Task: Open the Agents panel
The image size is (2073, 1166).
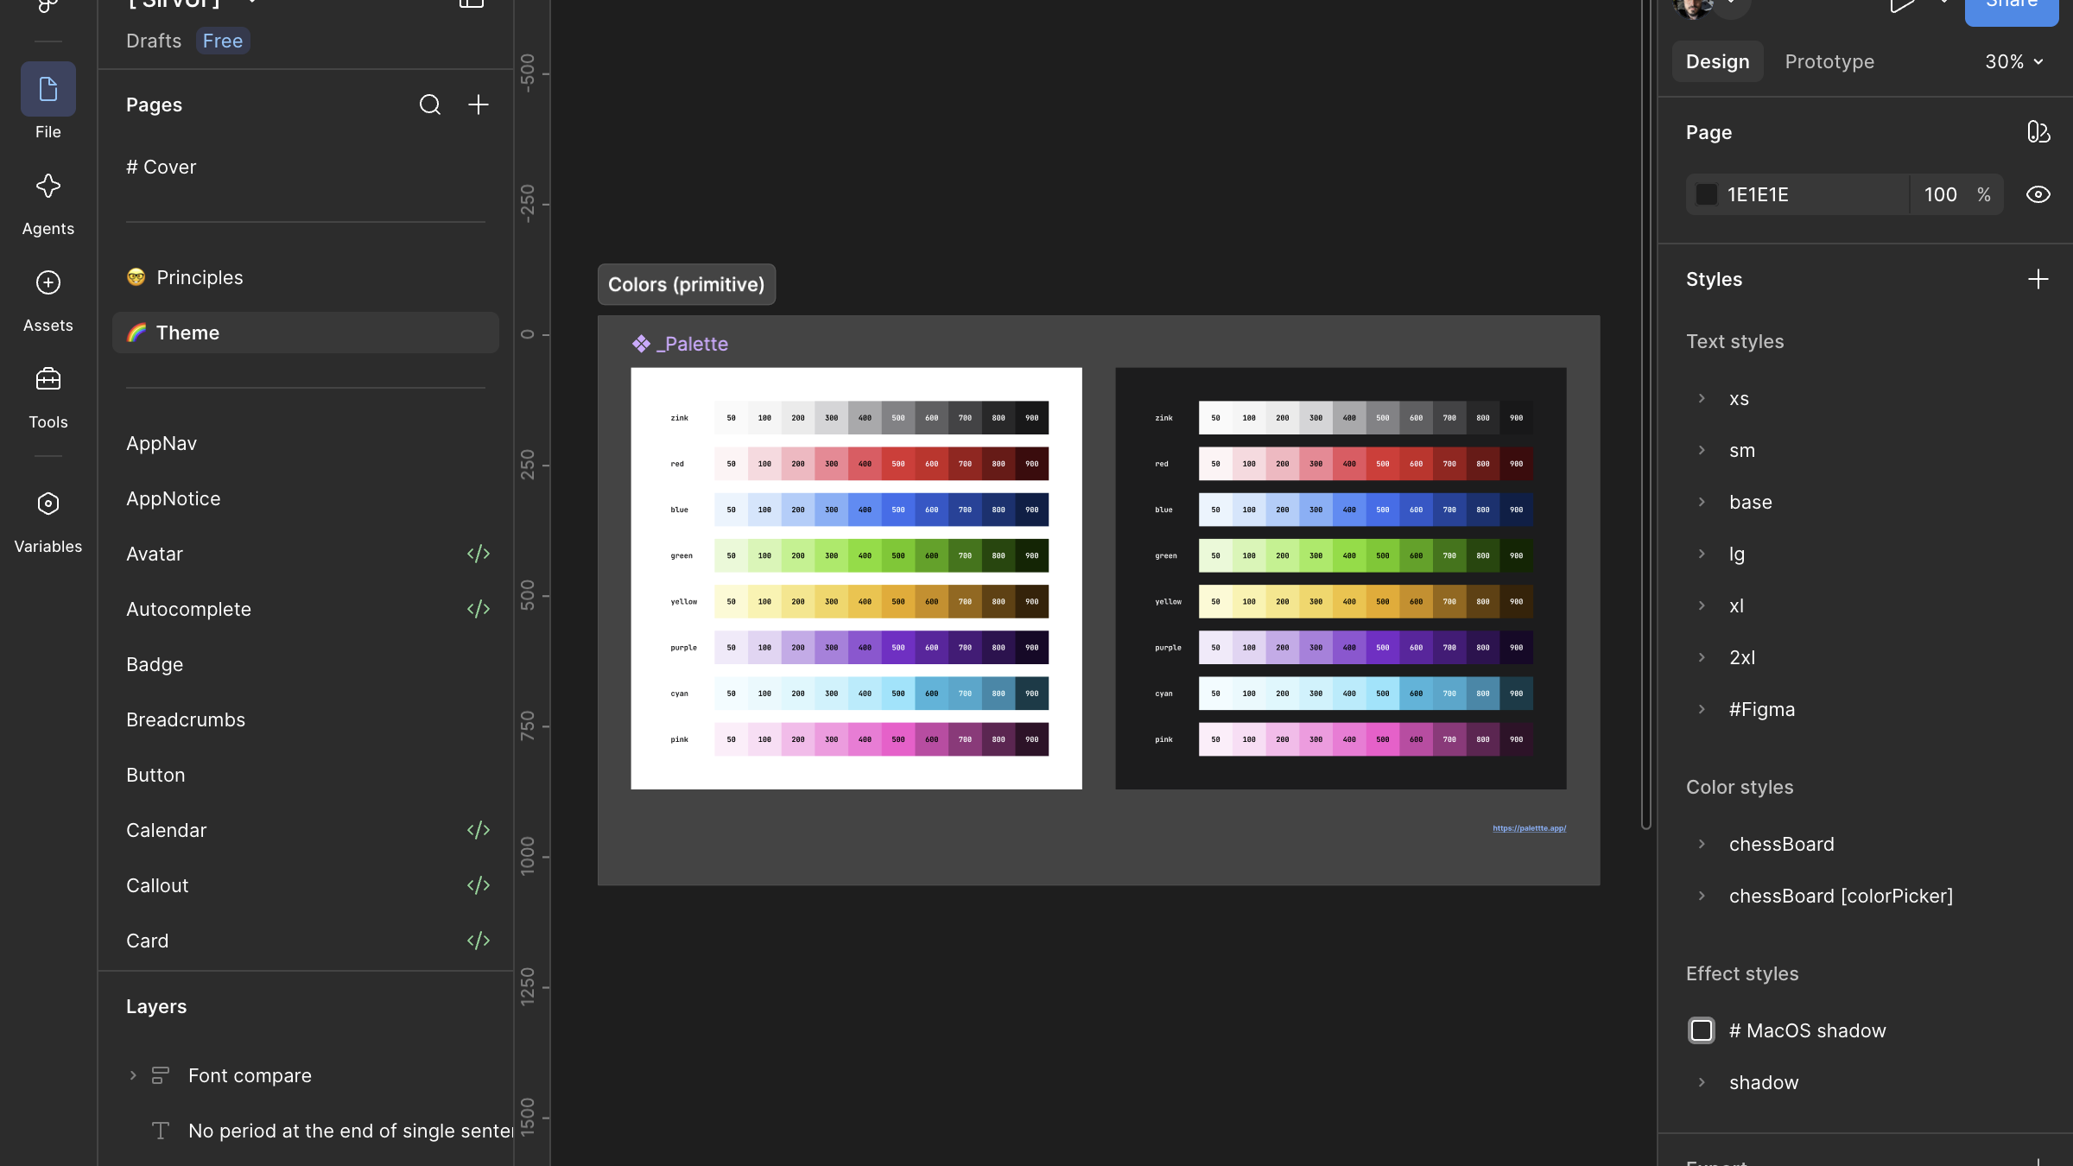Action: pyautogui.click(x=48, y=204)
